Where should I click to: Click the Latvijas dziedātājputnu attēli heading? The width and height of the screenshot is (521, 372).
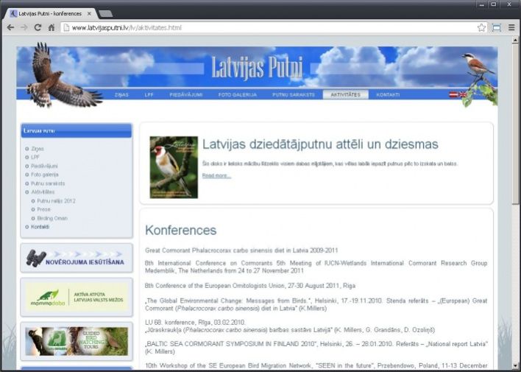(x=320, y=144)
